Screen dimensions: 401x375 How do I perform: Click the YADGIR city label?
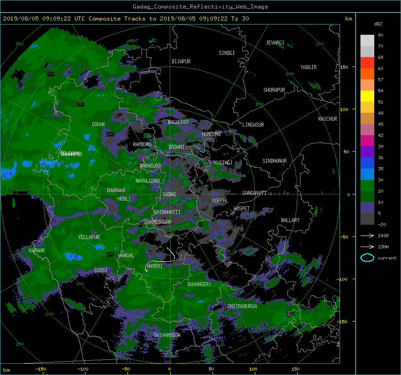(x=308, y=67)
